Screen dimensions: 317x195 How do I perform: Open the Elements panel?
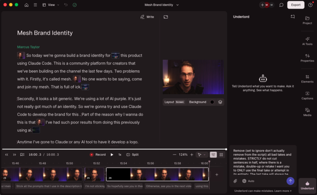[307, 78]
